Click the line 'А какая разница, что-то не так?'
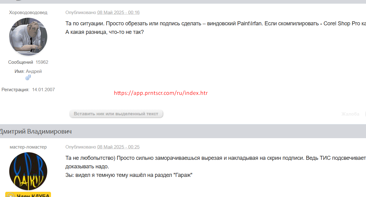Screen dimensions: 366x197 pyautogui.click(x=105, y=32)
